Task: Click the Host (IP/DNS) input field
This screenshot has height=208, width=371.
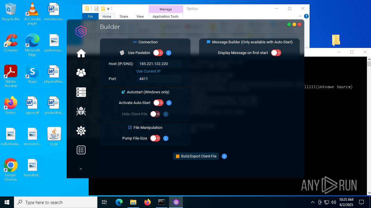Action: 159,64
